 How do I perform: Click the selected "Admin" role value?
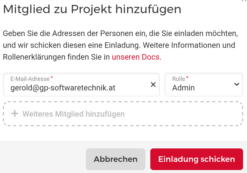point(183,88)
